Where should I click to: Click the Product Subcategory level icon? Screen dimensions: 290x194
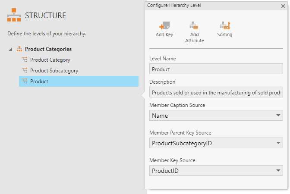(x=25, y=70)
